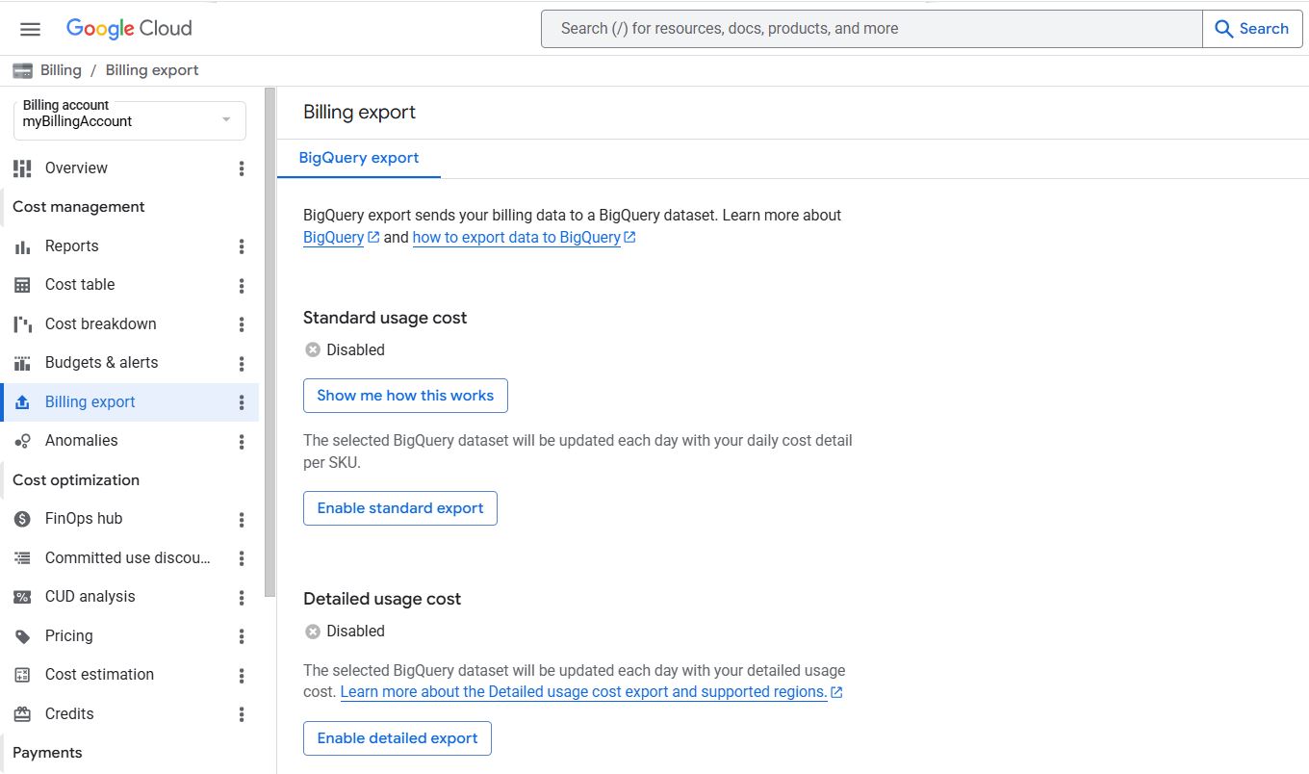Image resolution: width=1309 pixels, height=774 pixels.
Task: Open more options for FinOps hub
Action: (x=242, y=520)
